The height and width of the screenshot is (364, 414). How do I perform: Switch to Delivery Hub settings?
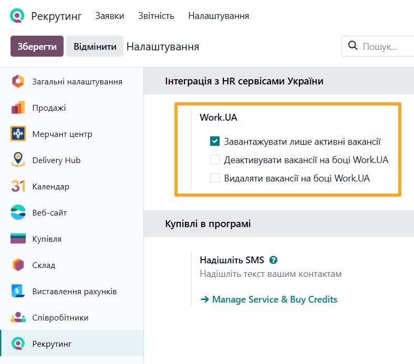point(56,160)
